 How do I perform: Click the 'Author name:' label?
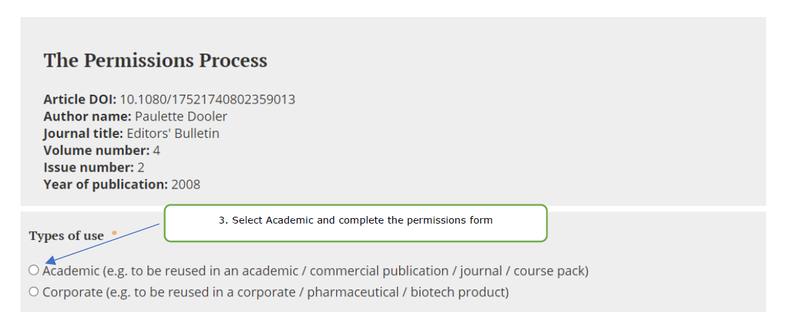click(87, 117)
